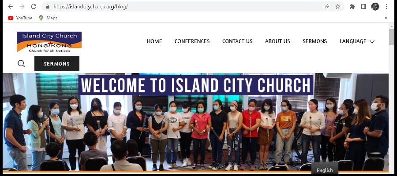Open the user profile avatar
This screenshot has height=176, width=397.
[375, 7]
